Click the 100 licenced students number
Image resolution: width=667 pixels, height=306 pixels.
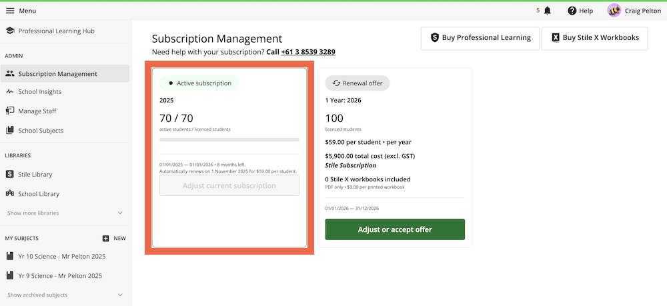[334, 118]
